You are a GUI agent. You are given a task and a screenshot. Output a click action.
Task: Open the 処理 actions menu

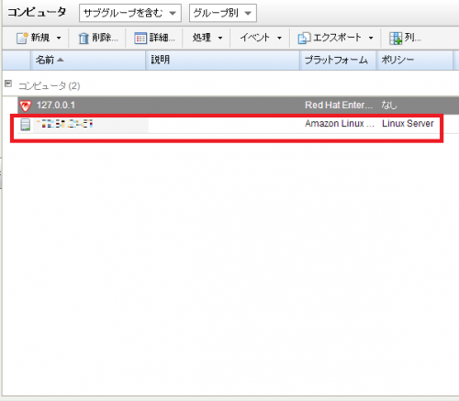click(207, 38)
